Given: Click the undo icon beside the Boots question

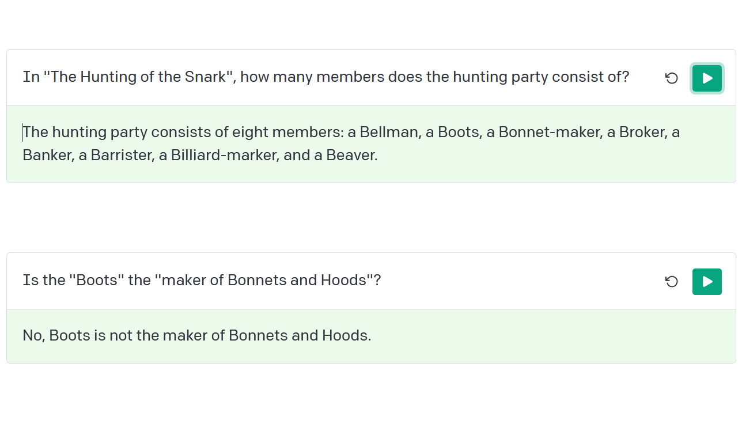Looking at the screenshot, I should pyautogui.click(x=672, y=282).
